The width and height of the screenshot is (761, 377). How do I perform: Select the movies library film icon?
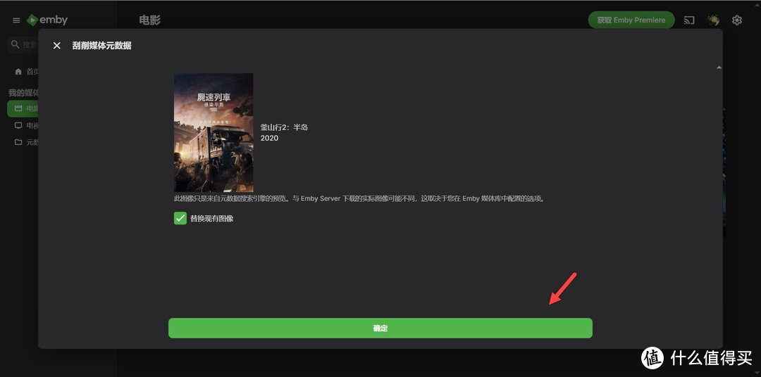click(18, 108)
